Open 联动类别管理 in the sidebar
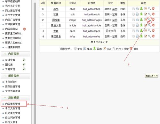The height and width of the screenshot is (124, 160). point(13,113)
